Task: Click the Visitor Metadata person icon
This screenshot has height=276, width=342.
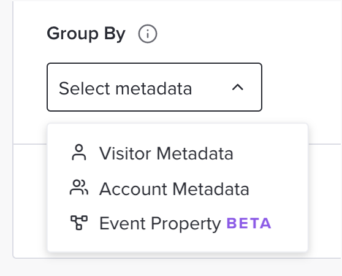Action: pos(79,153)
